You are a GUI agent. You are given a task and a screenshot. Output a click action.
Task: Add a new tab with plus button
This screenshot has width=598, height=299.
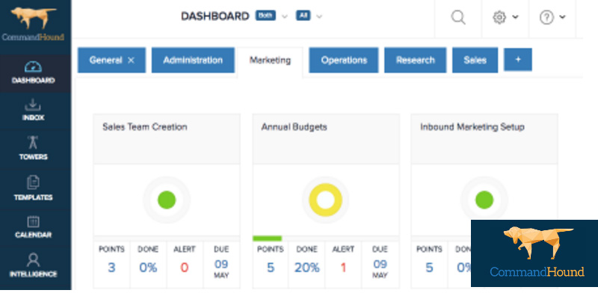[517, 61]
